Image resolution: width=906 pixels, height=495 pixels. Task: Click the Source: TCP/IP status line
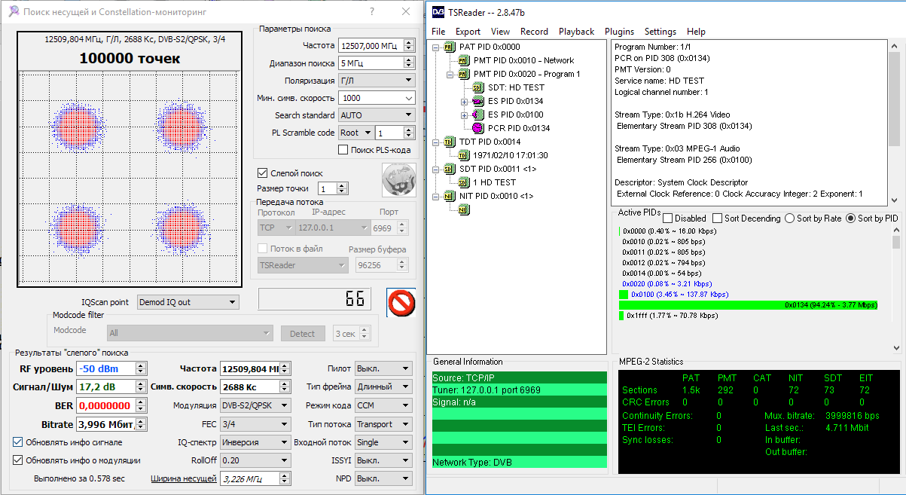[518, 377]
